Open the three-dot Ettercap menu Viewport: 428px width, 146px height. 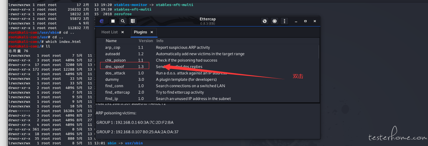(284, 21)
